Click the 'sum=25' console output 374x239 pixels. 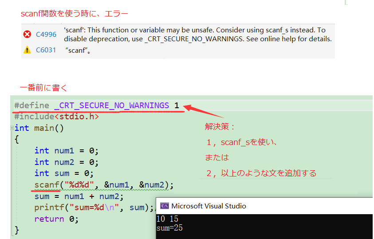(x=169, y=228)
